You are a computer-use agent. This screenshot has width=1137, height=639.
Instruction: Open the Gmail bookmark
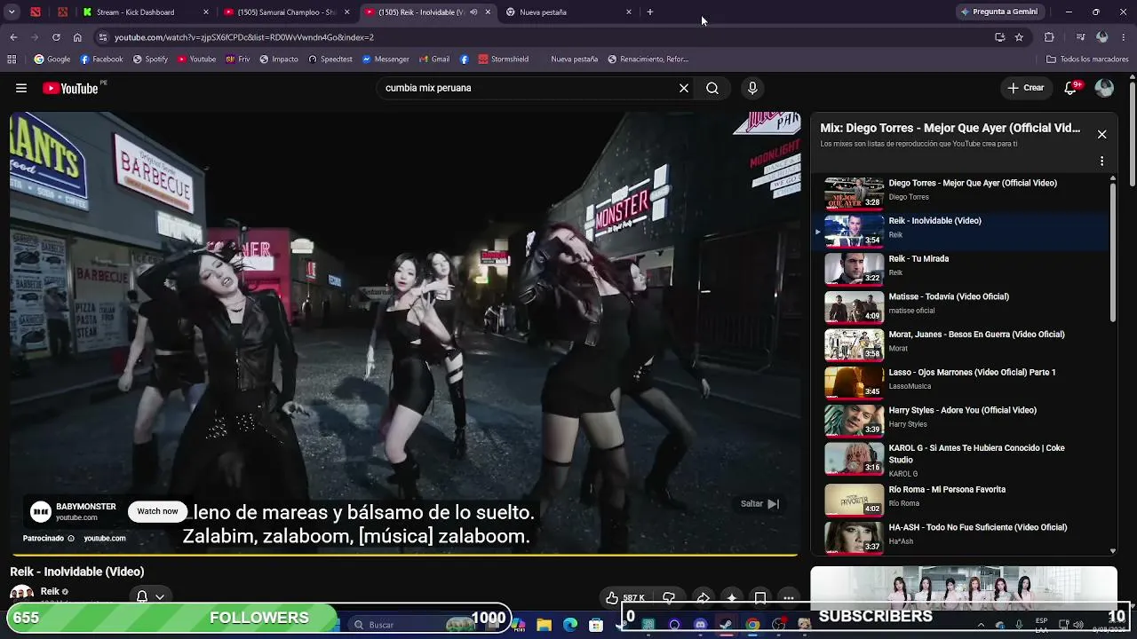(x=434, y=59)
